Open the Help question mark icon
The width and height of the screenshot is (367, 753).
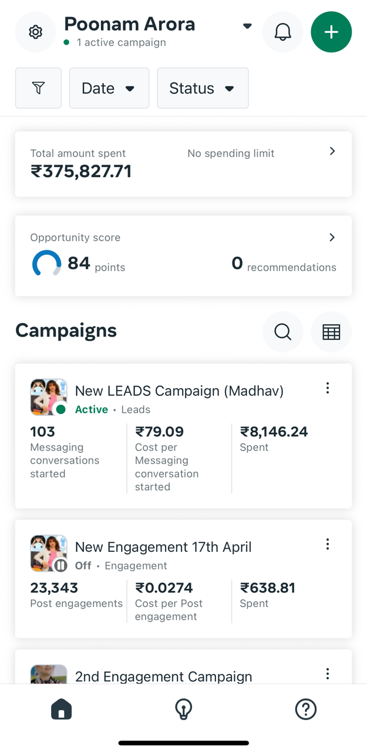tap(305, 709)
